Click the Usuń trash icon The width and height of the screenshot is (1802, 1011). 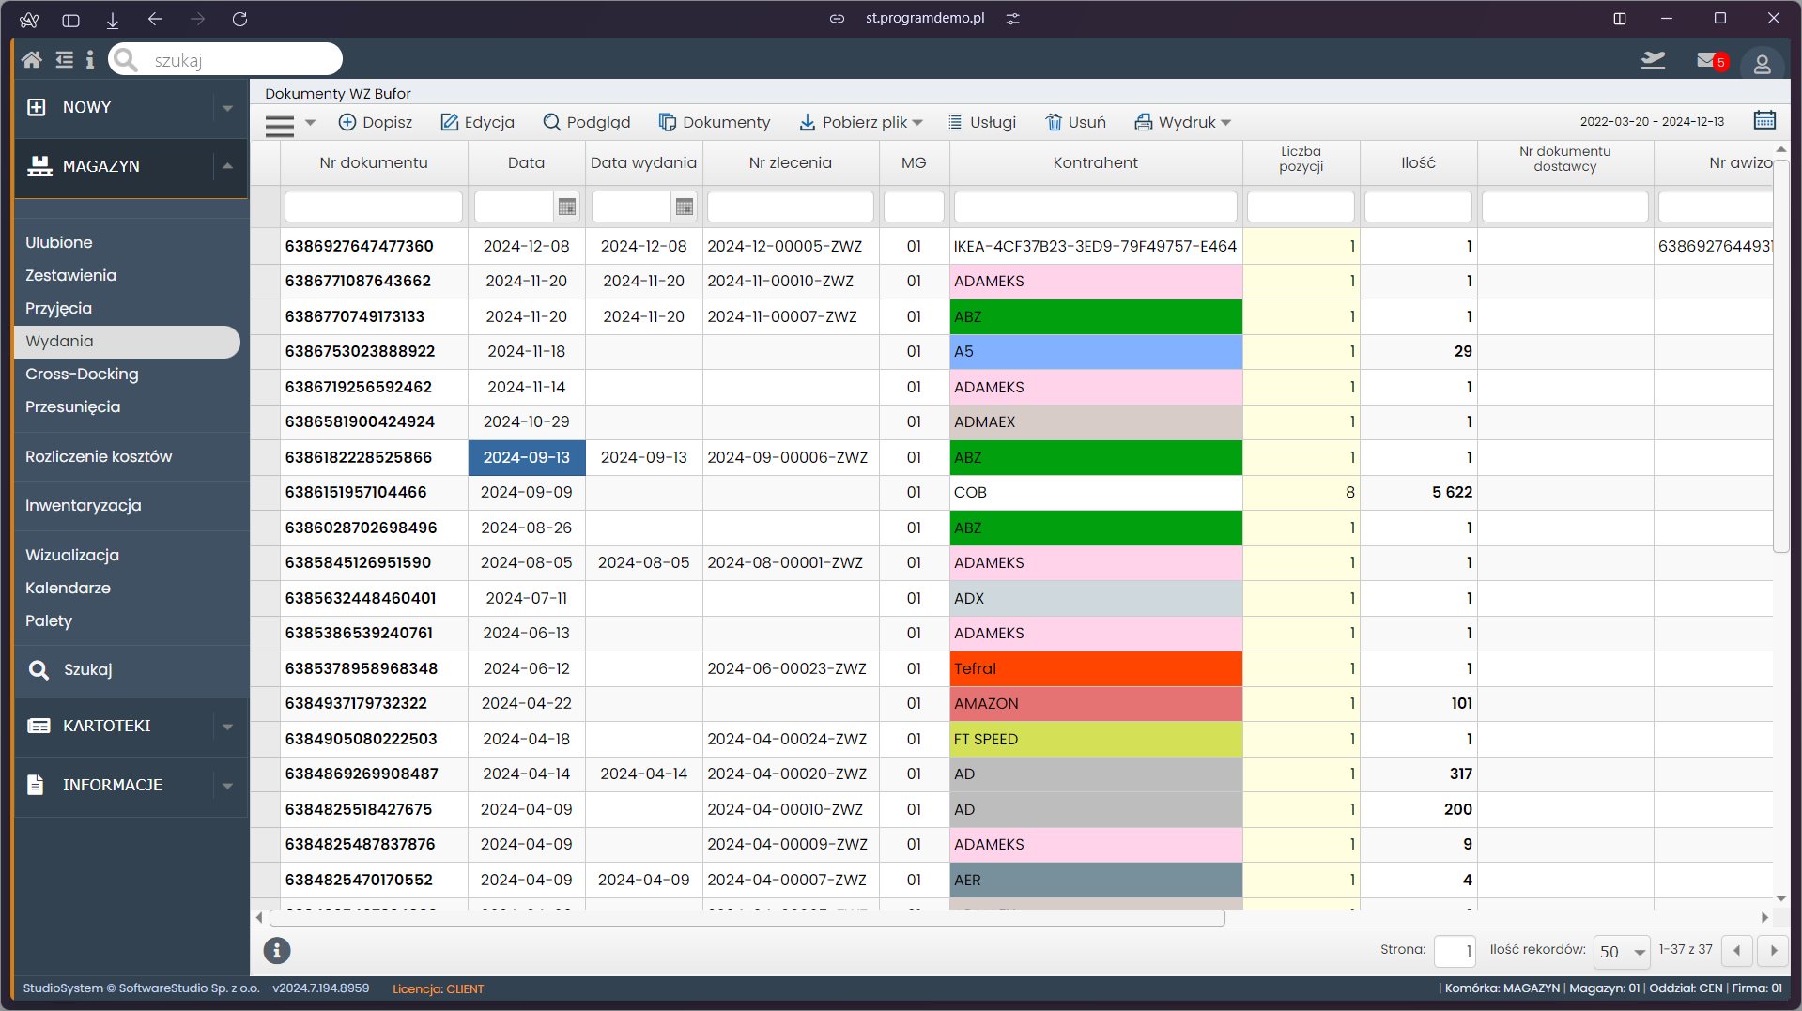(x=1054, y=122)
